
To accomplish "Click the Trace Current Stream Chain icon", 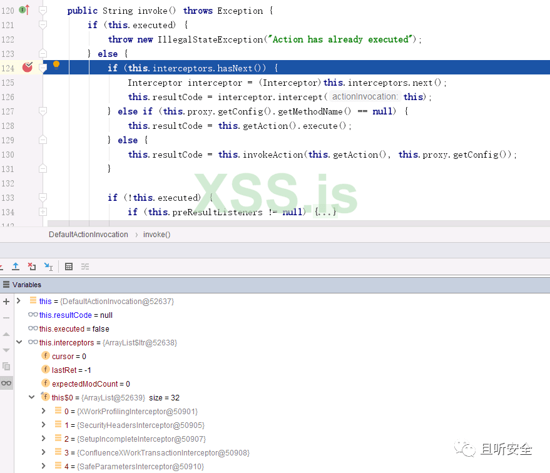I will tap(85, 267).
